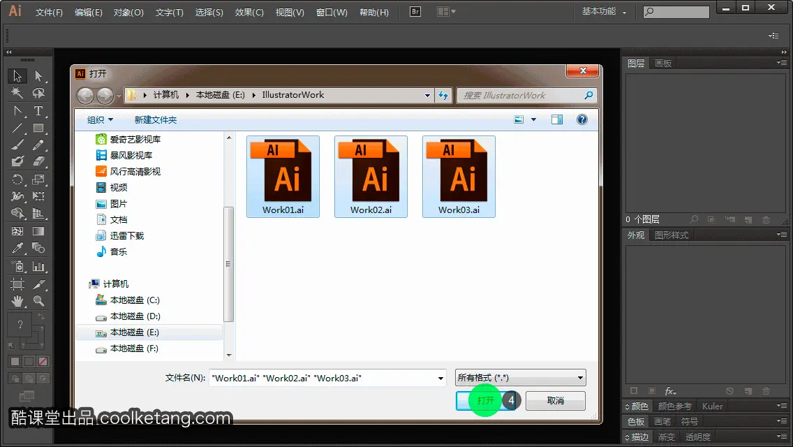Select the Hand tool

[x=17, y=301]
